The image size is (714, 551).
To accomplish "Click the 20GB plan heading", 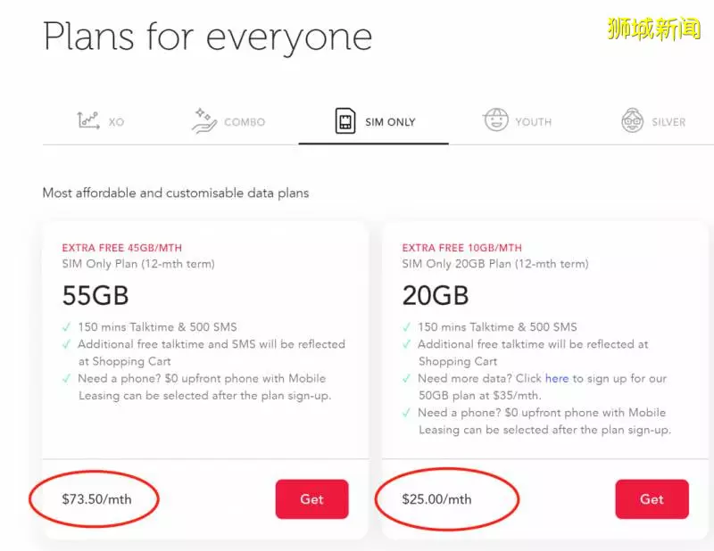I will point(436,295).
